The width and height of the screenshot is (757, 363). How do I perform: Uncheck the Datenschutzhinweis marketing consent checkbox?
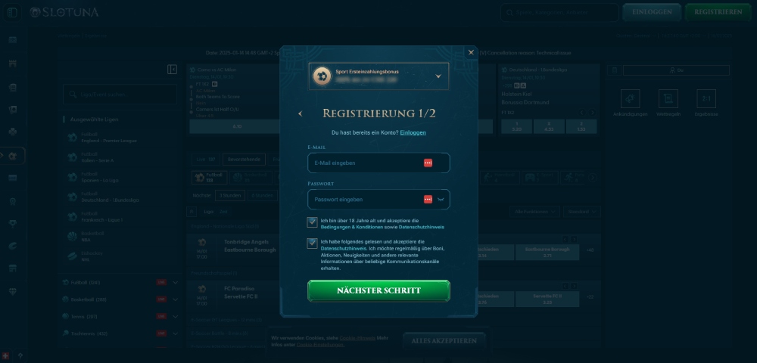(312, 244)
